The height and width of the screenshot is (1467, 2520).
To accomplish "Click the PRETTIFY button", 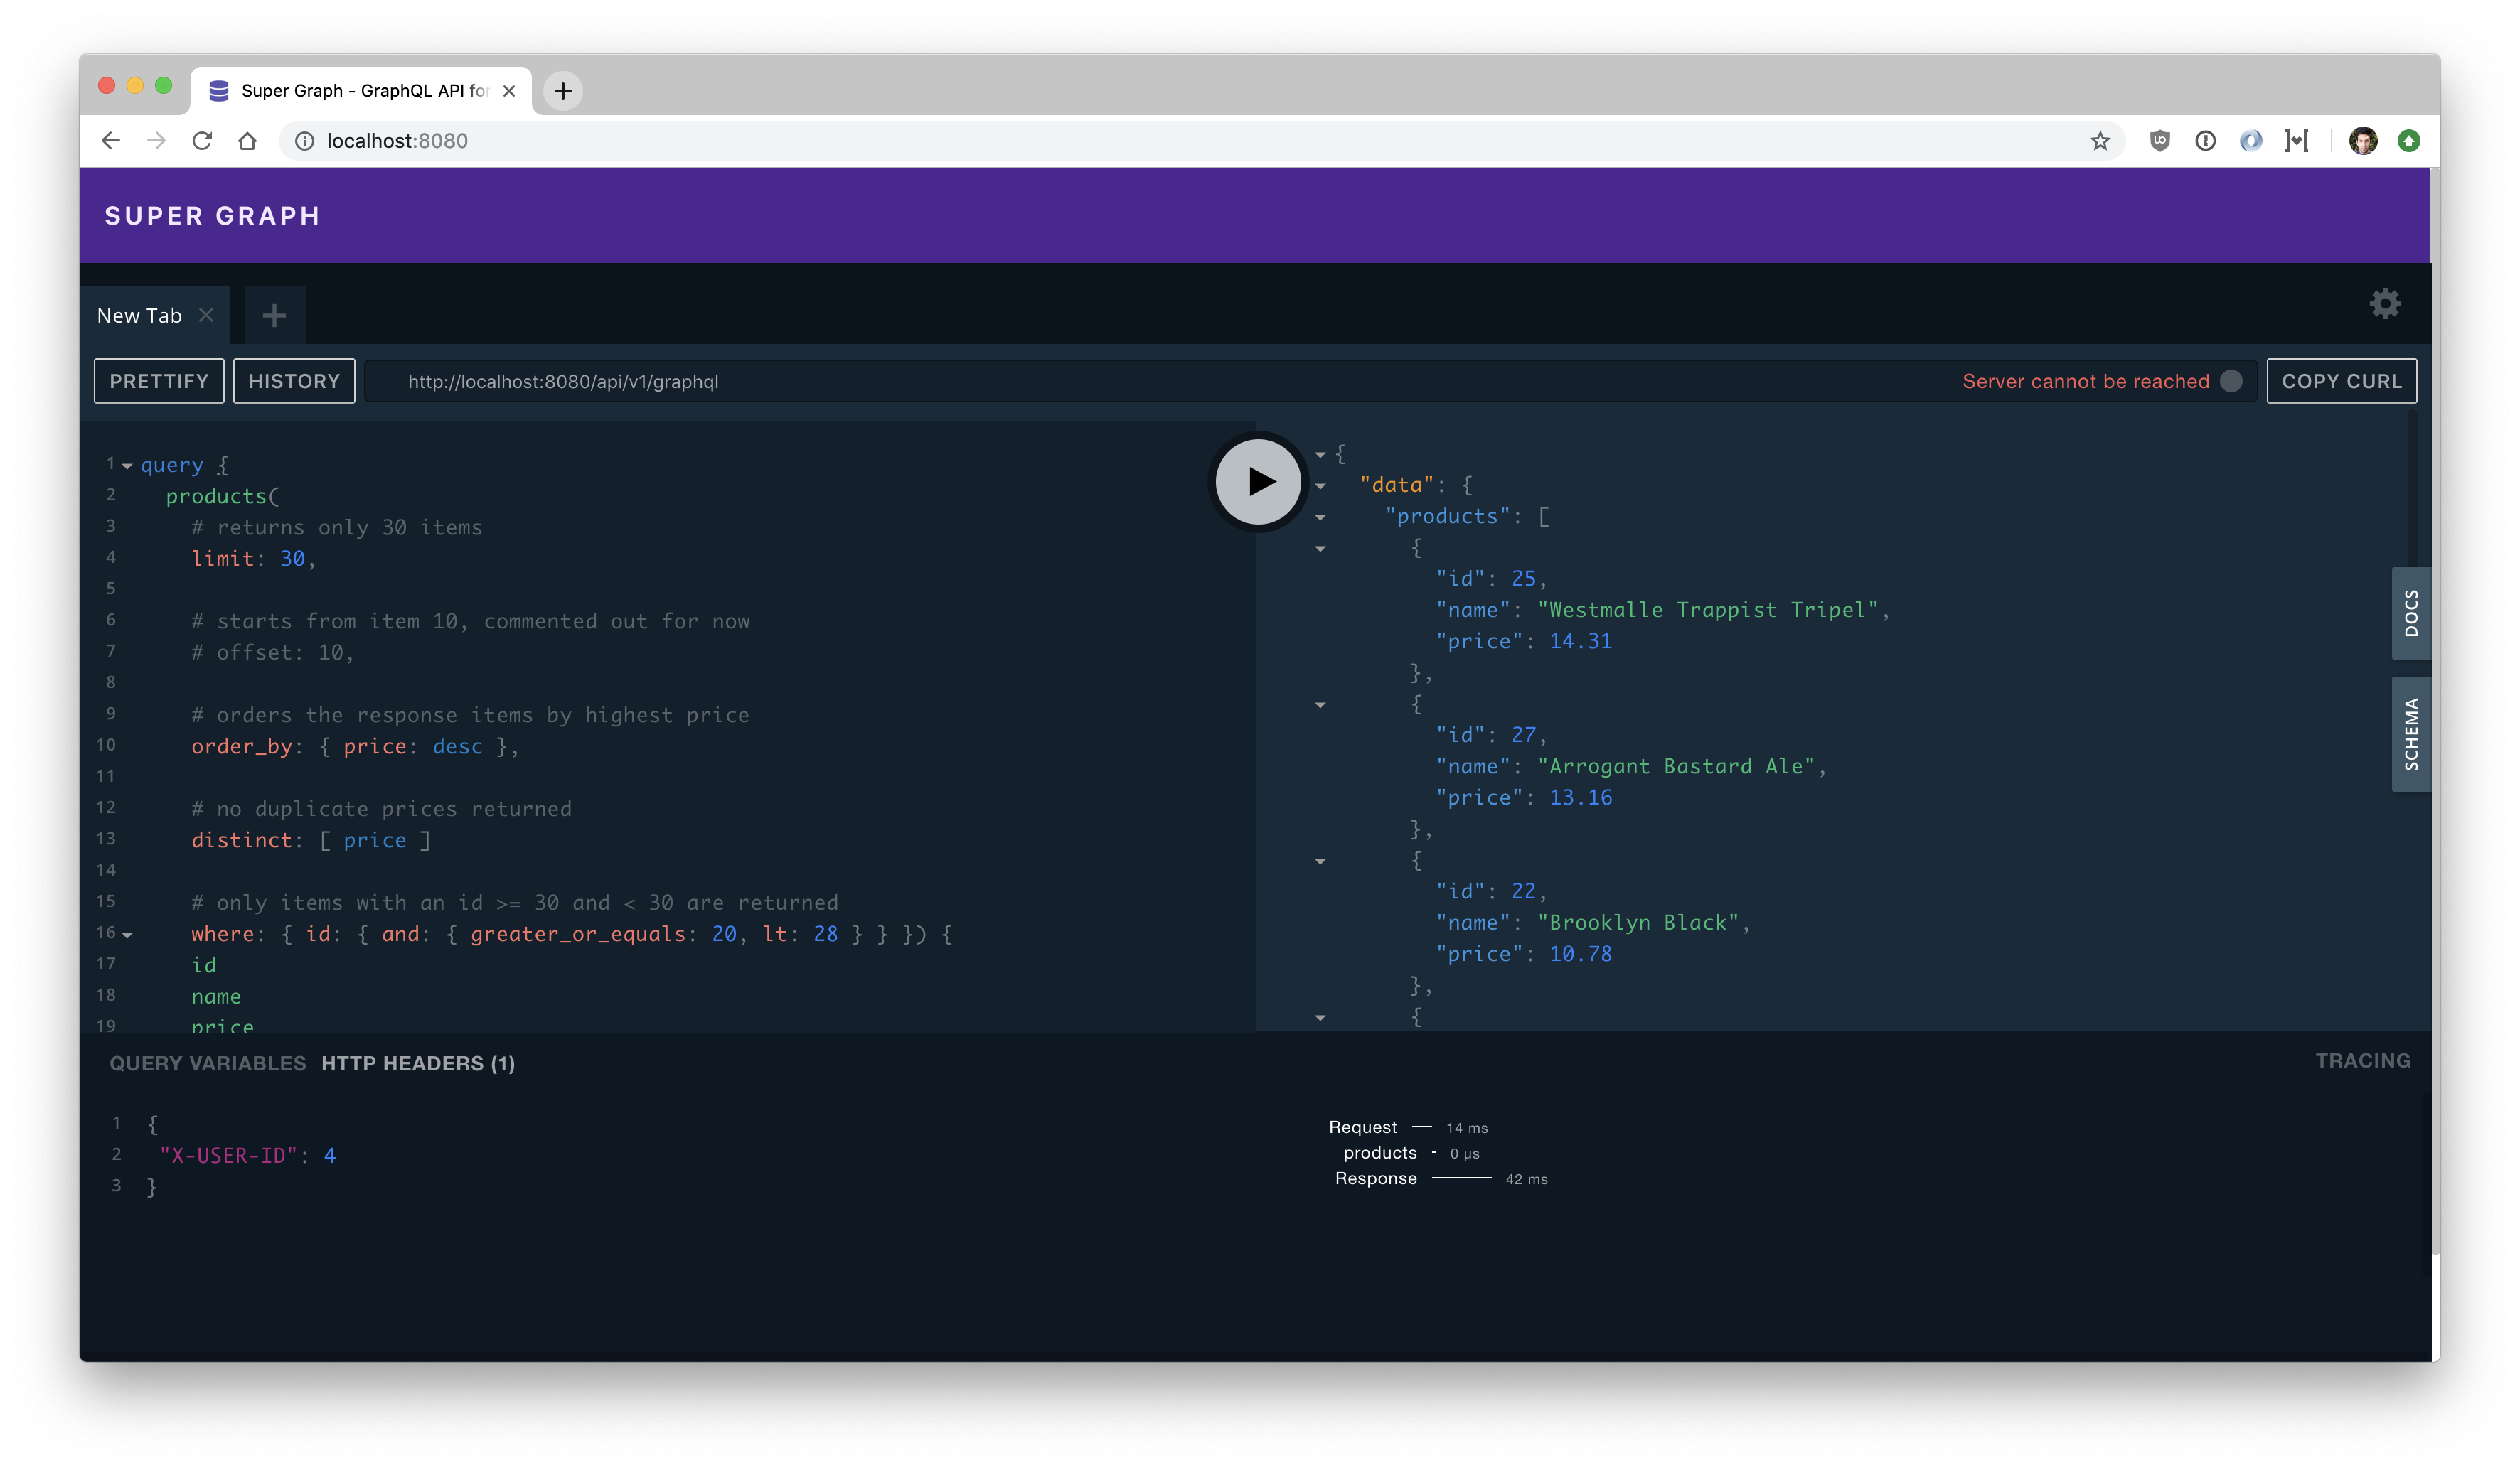I will (x=159, y=381).
